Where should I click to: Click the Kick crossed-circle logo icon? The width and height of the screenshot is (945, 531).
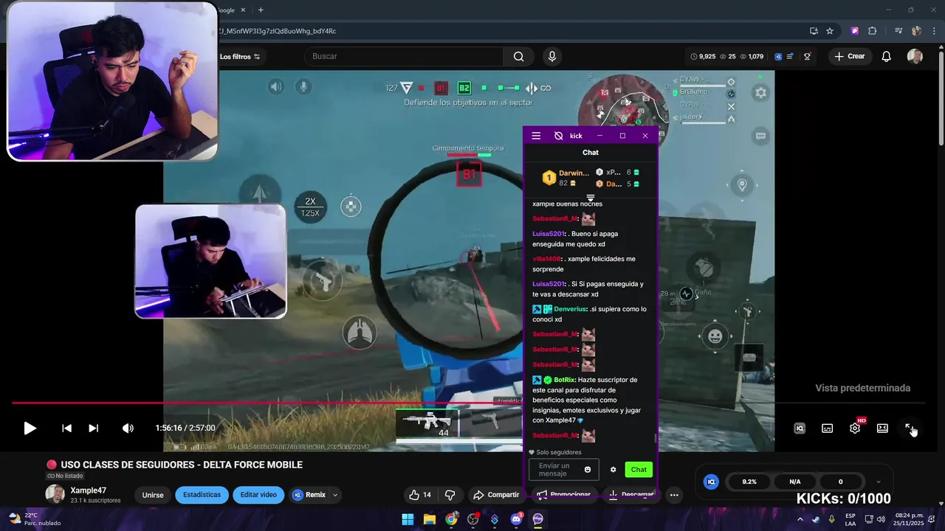tap(558, 136)
